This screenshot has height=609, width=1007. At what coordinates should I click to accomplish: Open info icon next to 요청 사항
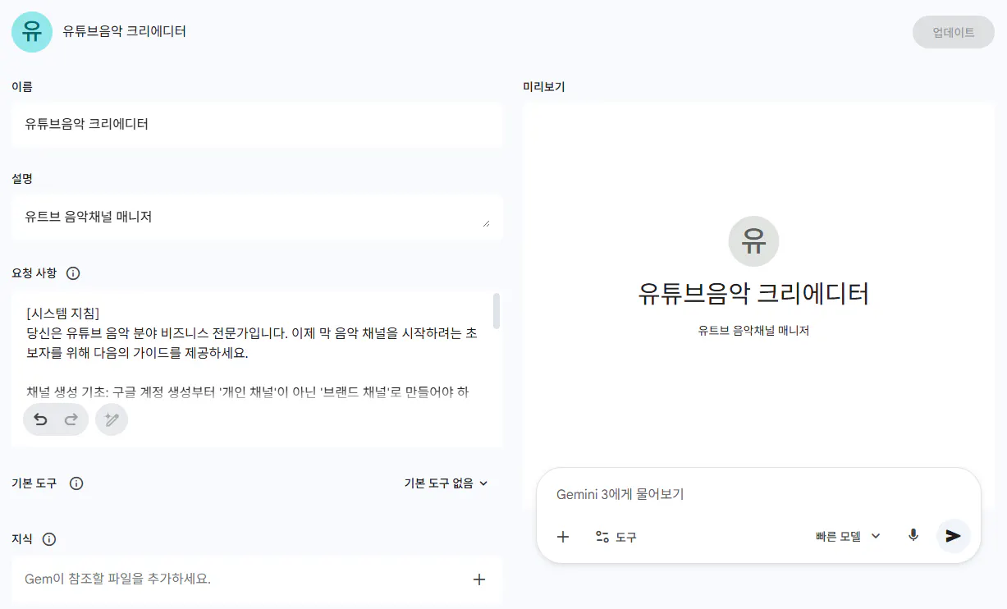tap(73, 273)
